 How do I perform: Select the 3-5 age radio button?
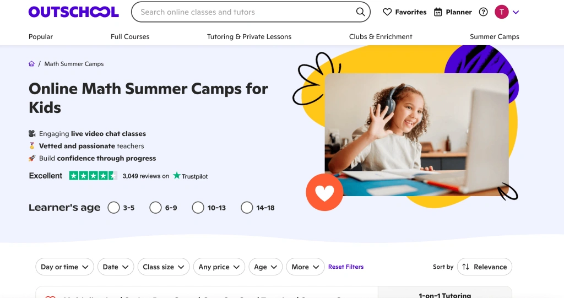pos(113,208)
